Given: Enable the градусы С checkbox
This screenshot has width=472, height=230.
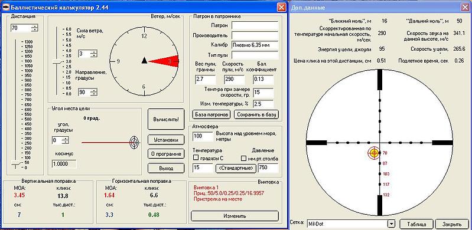Looking at the screenshot, I should pos(196,157).
